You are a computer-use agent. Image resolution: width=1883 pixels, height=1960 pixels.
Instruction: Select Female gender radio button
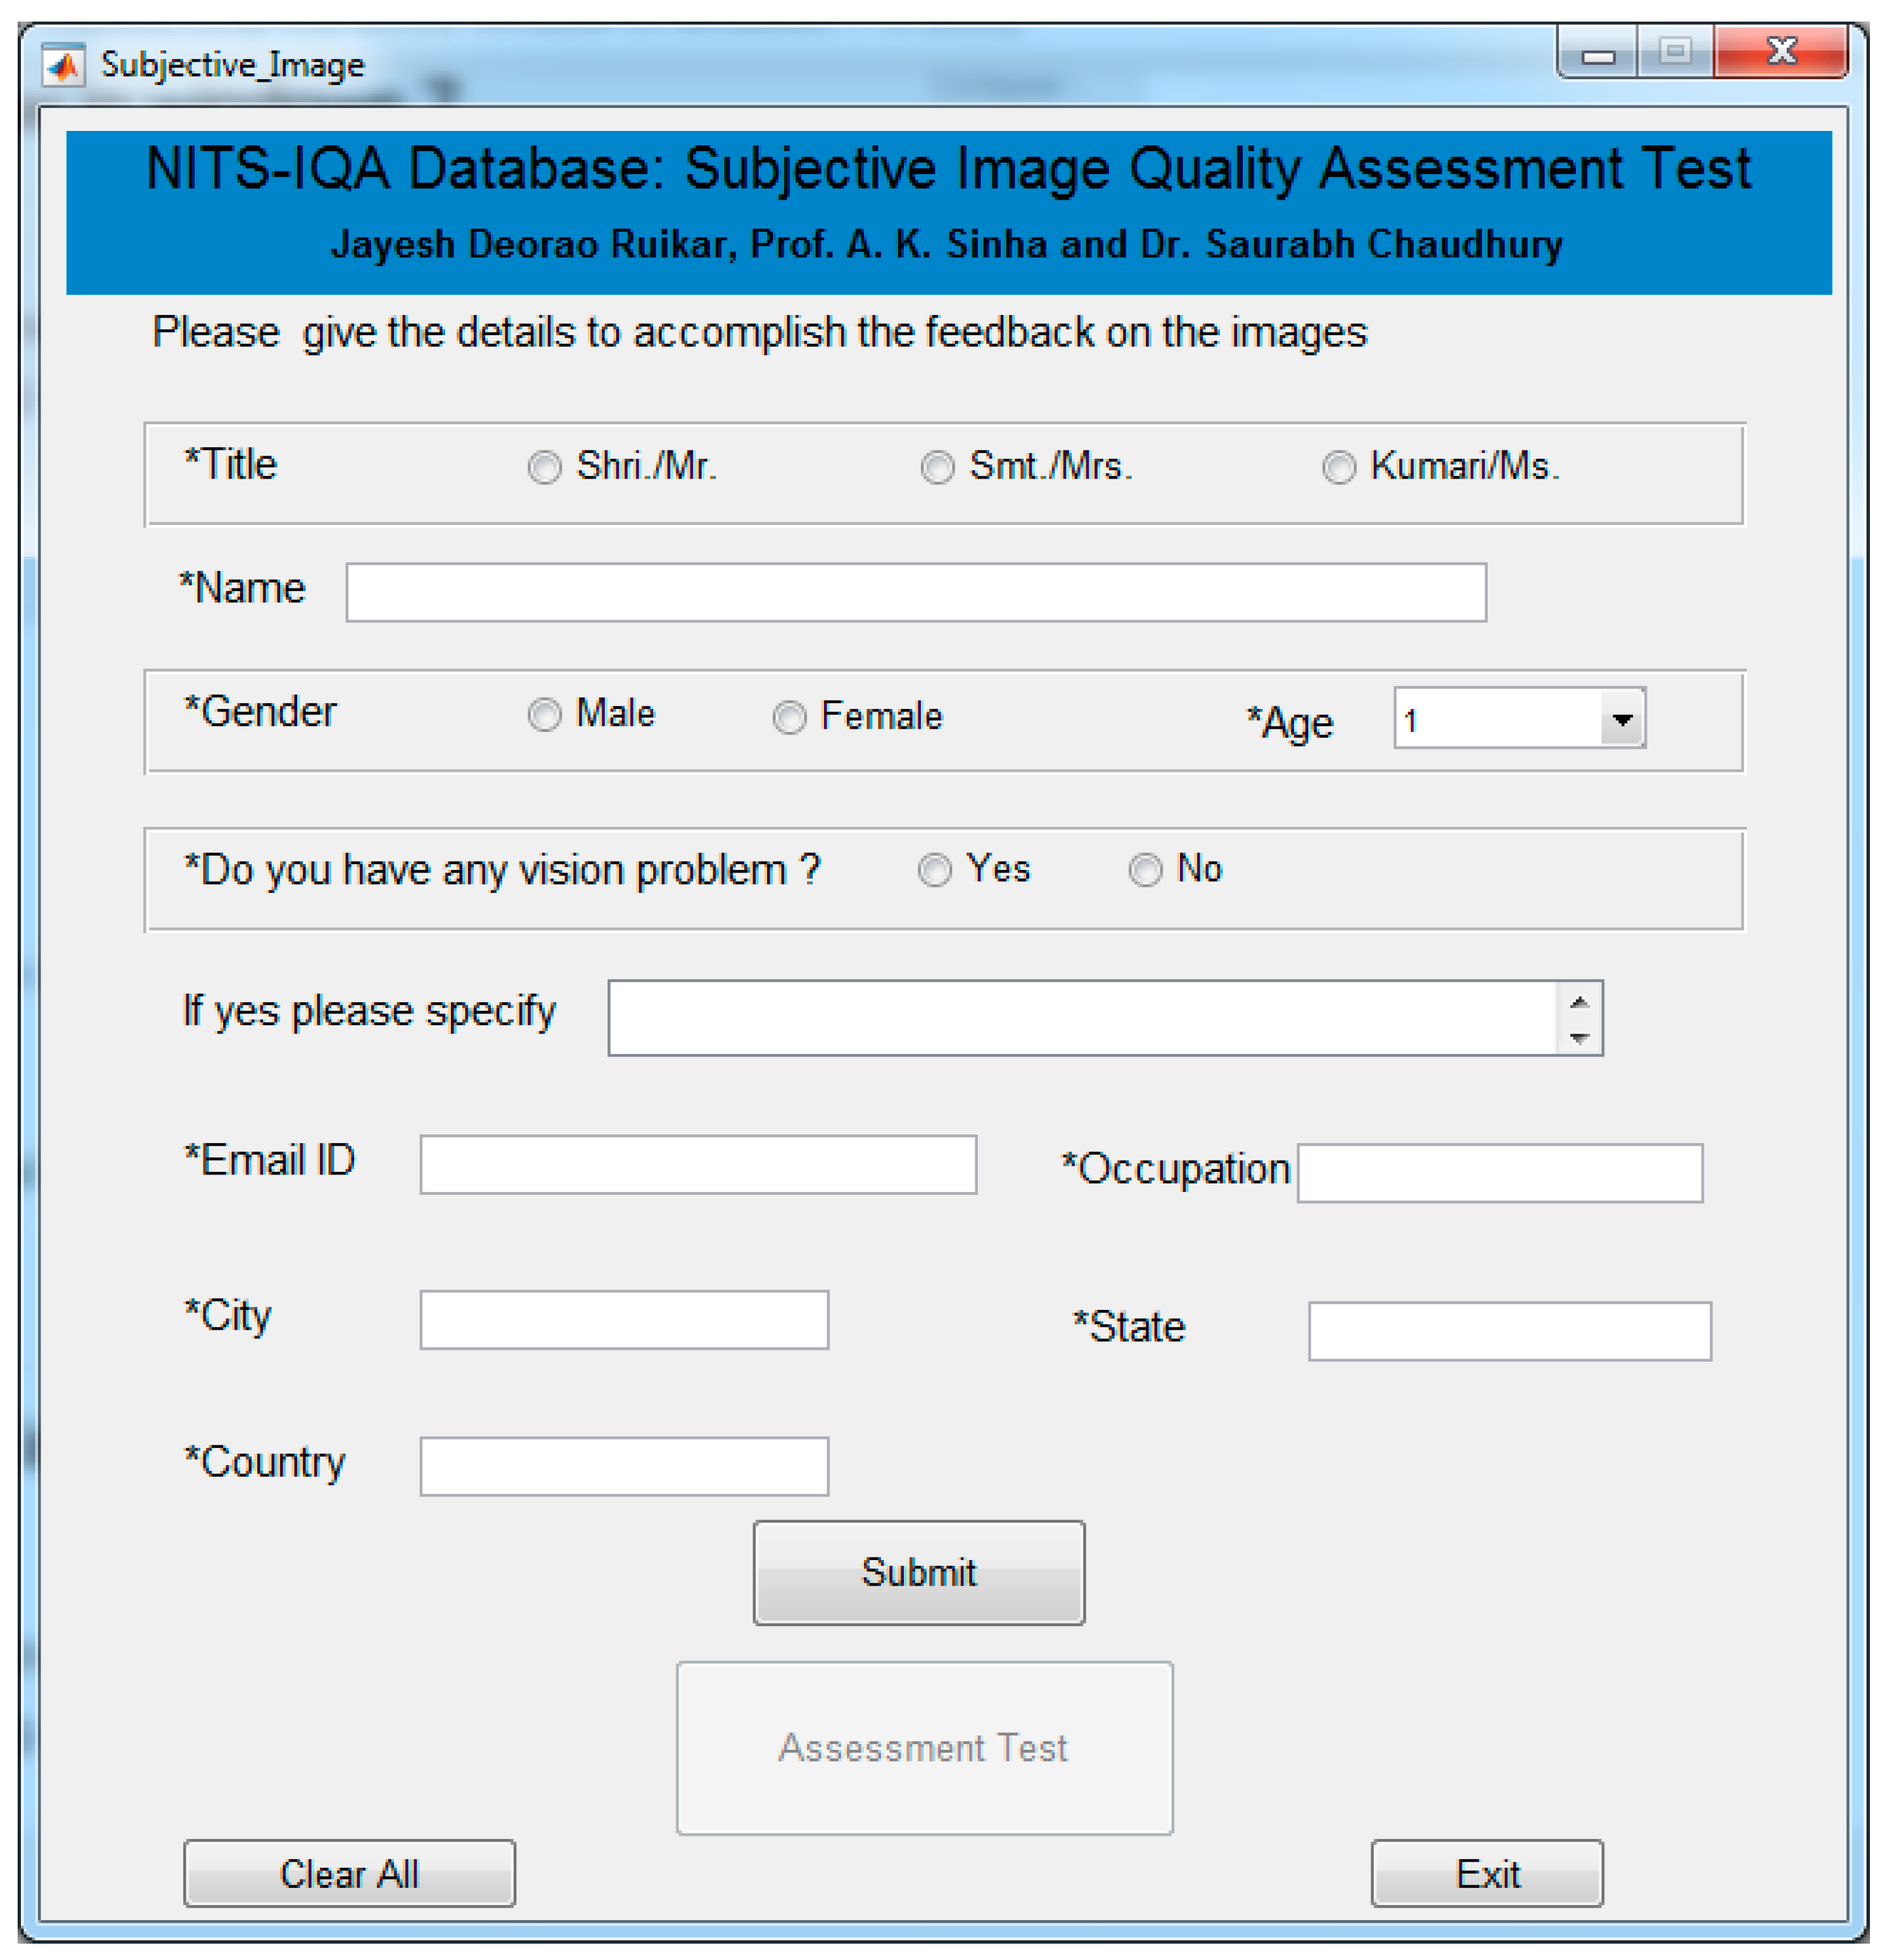(x=789, y=717)
